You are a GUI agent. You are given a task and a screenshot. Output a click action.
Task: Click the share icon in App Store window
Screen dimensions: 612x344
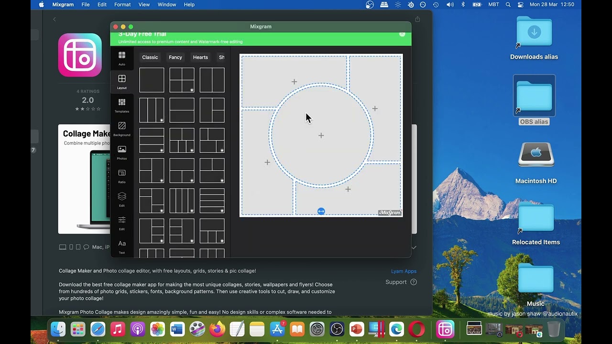point(417,19)
